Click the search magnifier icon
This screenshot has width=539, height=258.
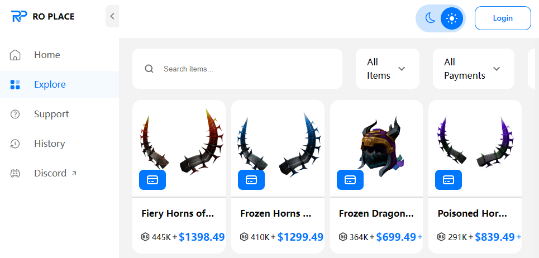(x=149, y=69)
